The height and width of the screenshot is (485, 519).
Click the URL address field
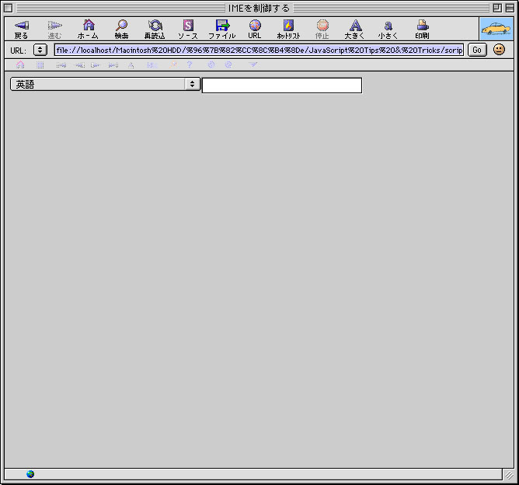[259, 50]
